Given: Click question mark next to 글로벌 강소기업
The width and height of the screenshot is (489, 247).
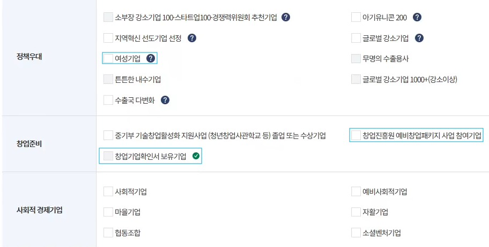Looking at the screenshot, I should click(419, 38).
